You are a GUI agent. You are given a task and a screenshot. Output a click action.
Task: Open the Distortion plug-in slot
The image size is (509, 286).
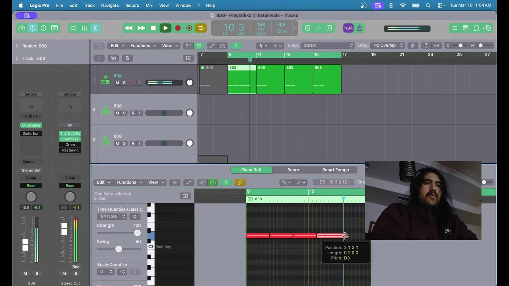[31, 133]
